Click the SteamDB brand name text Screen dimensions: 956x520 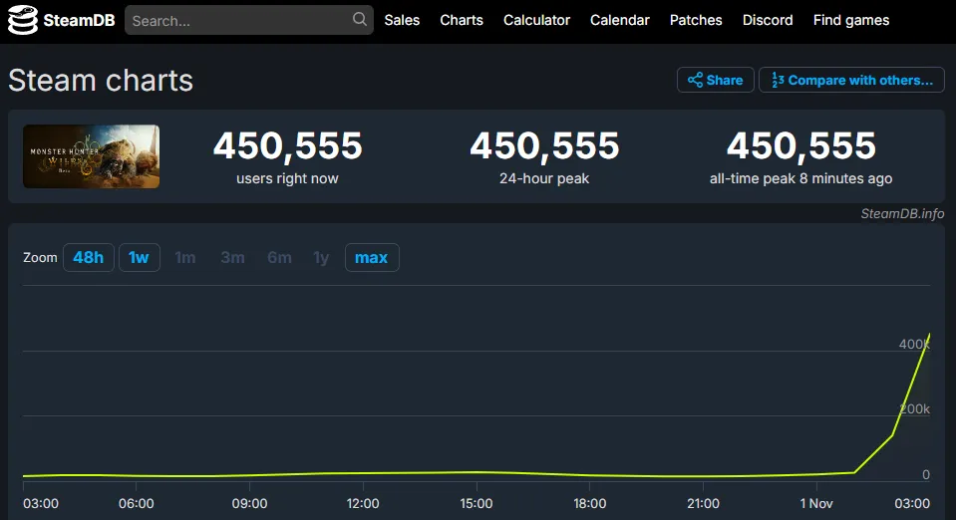coord(80,20)
